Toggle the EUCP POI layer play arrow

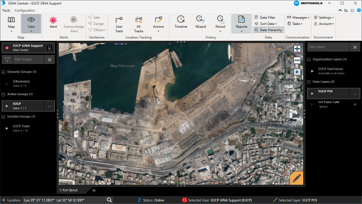(312, 93)
